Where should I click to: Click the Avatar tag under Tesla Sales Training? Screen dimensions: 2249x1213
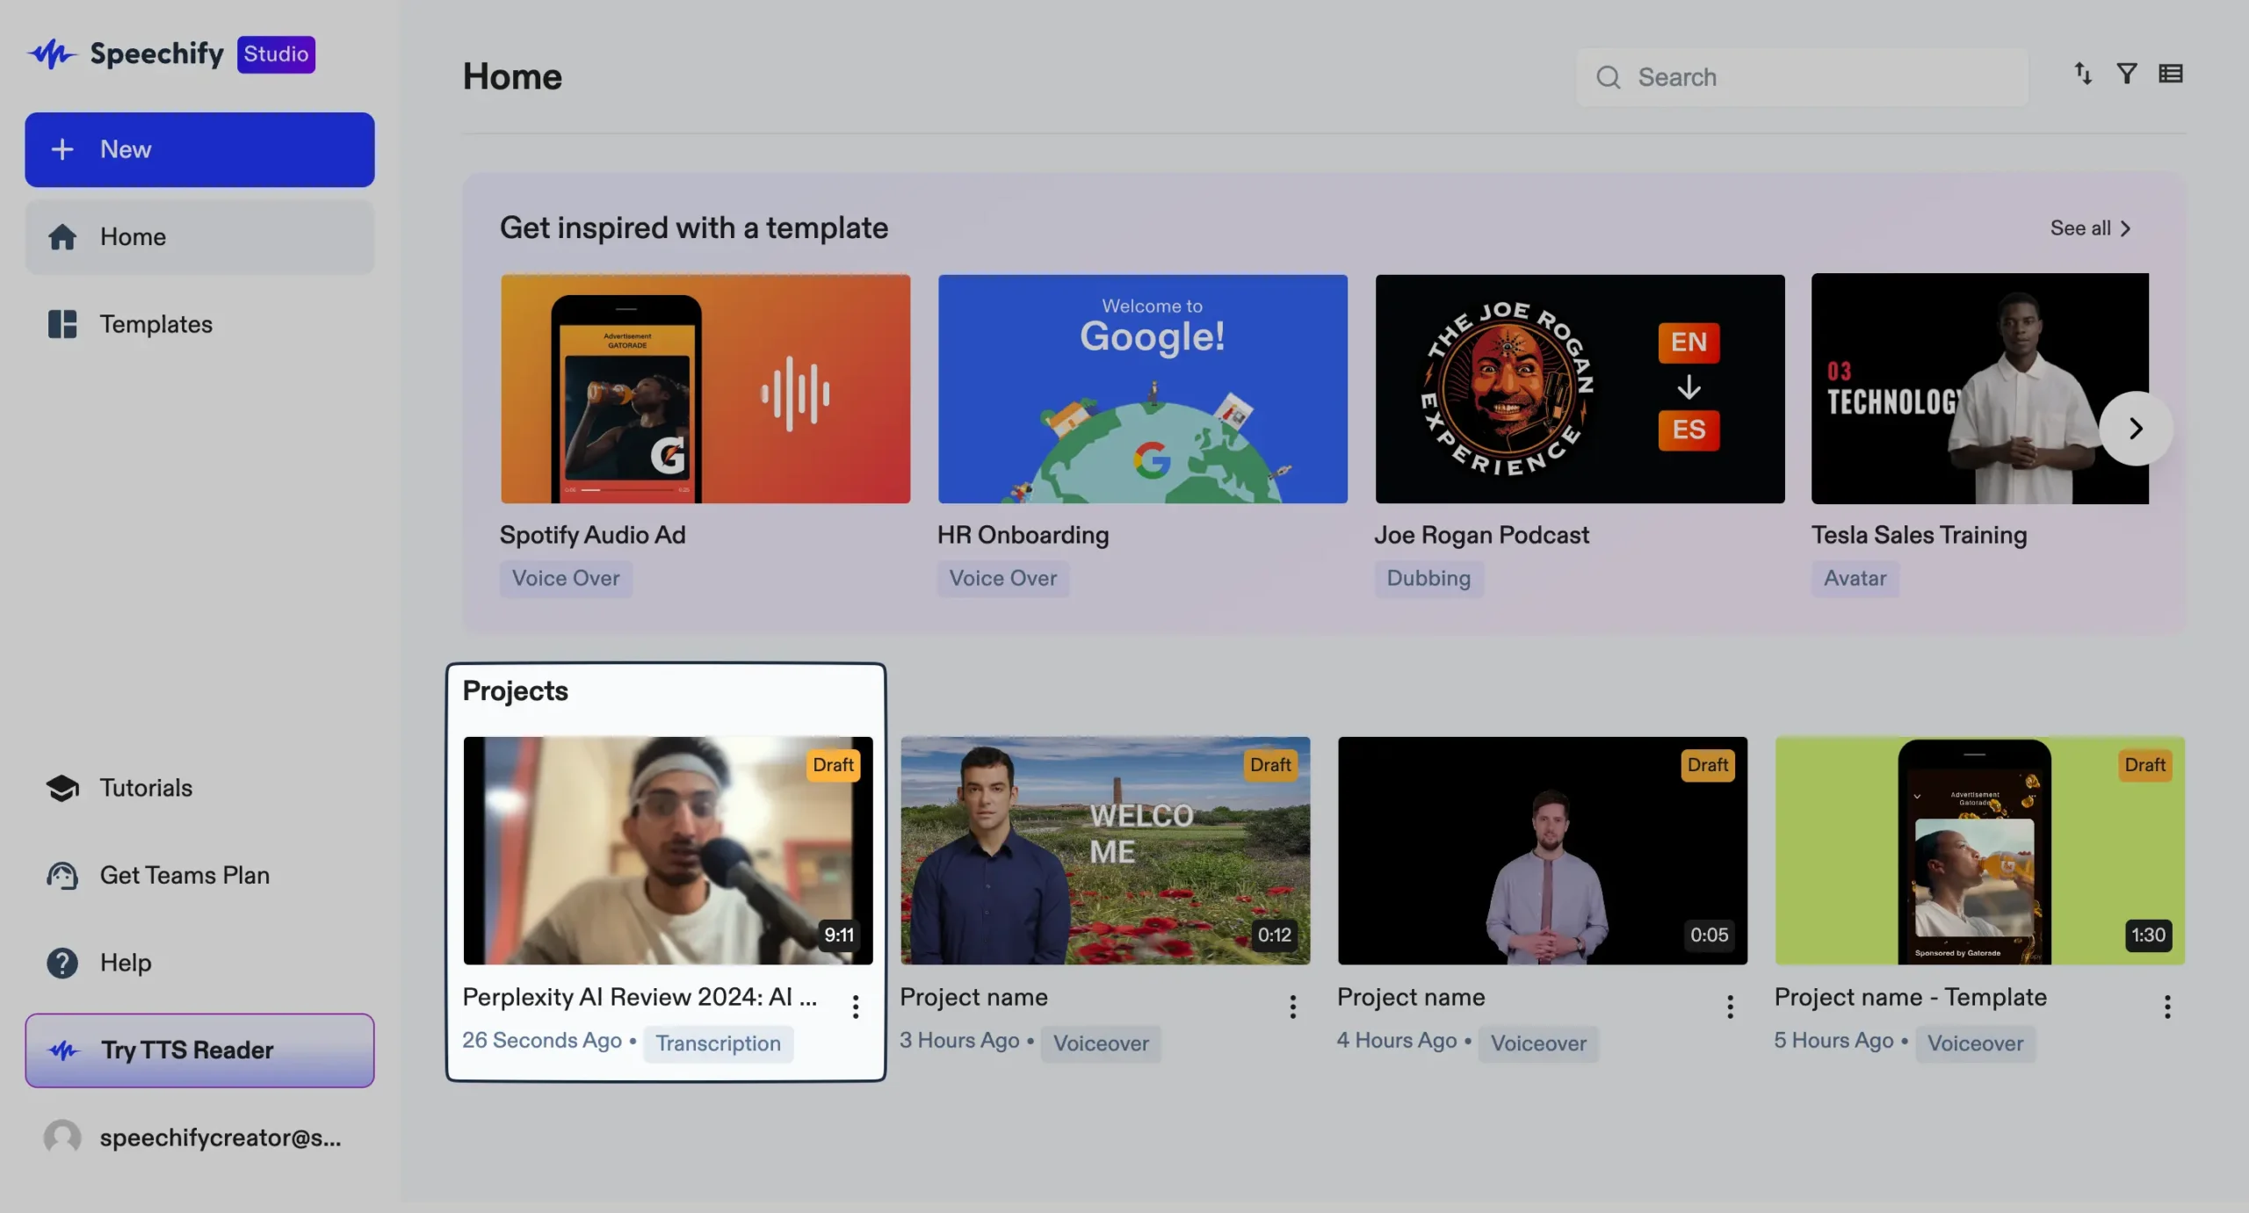coord(1855,579)
